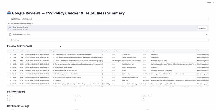Select the time column header
This screenshot has width=216, height=110.
pyautogui.click(x=44, y=51)
